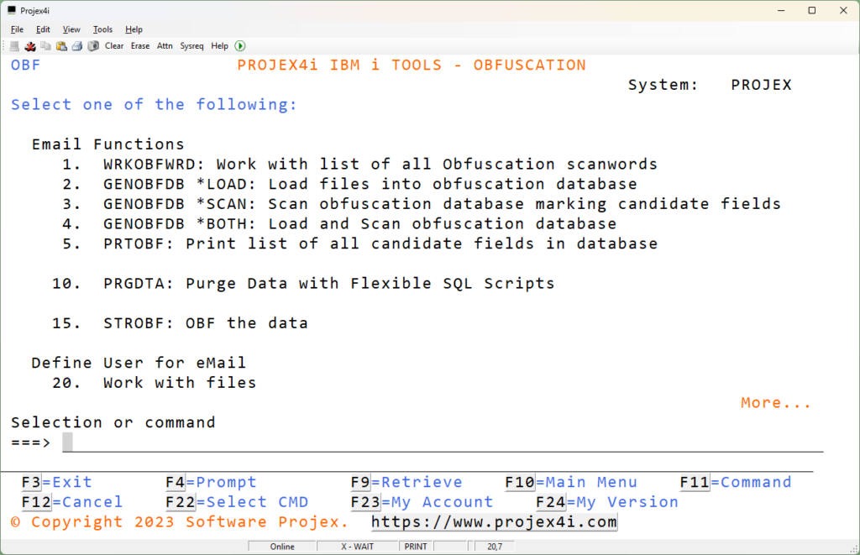Click the toolbar drag handle grip

[x=4, y=46]
